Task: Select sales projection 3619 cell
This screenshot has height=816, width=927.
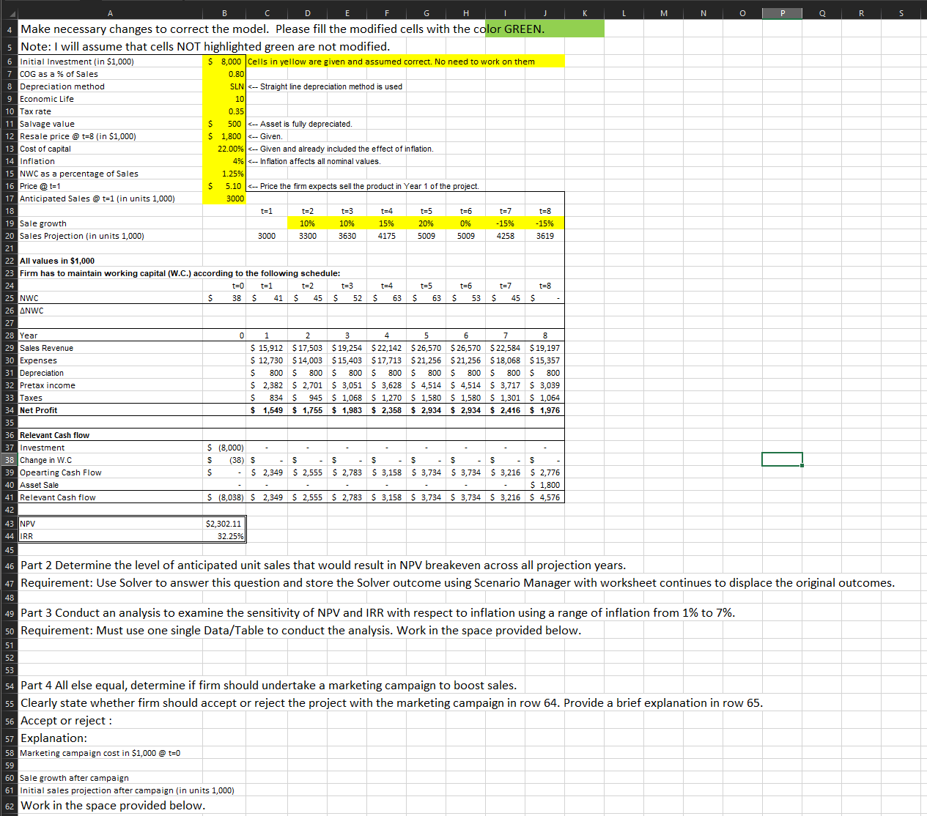Action: (x=544, y=236)
